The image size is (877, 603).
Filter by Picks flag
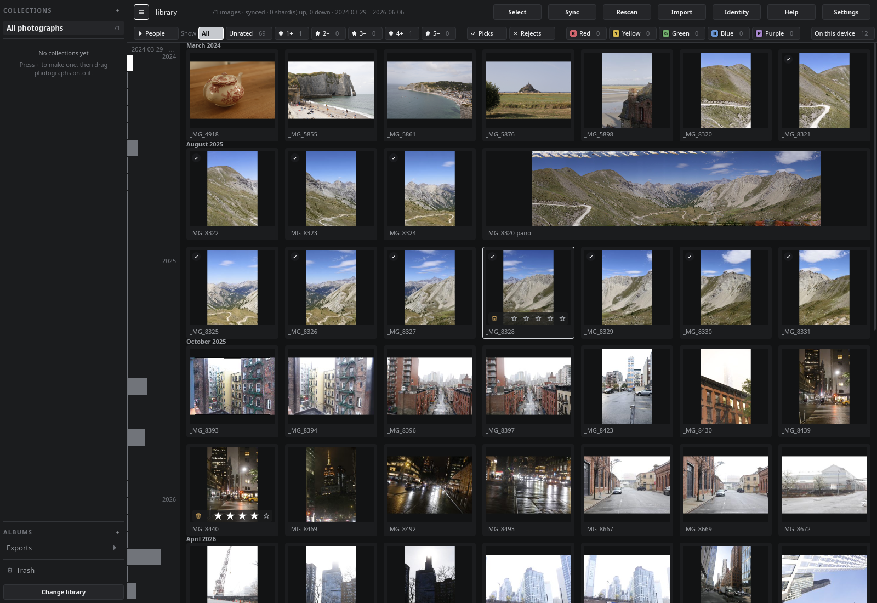coord(487,33)
